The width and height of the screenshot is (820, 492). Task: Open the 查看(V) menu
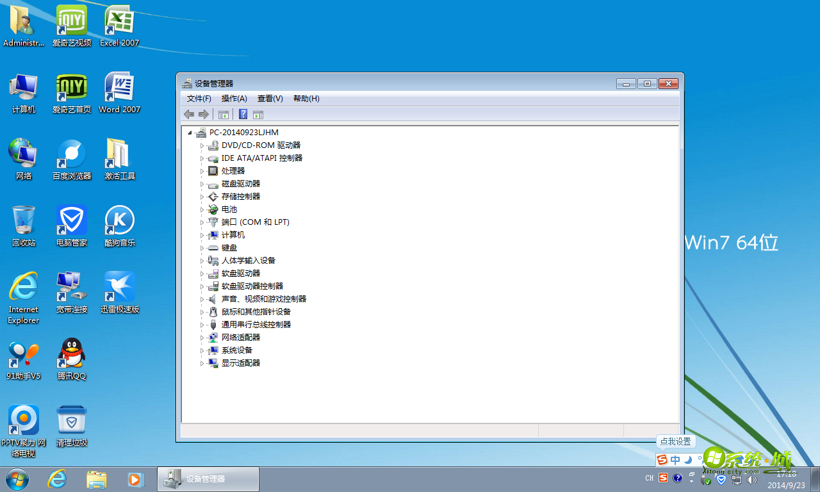point(270,98)
